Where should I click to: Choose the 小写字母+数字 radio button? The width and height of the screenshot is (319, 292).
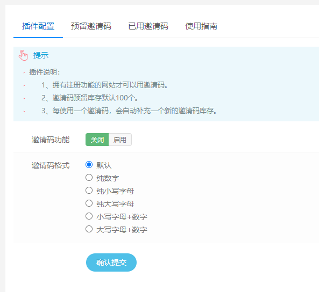coord(89,216)
